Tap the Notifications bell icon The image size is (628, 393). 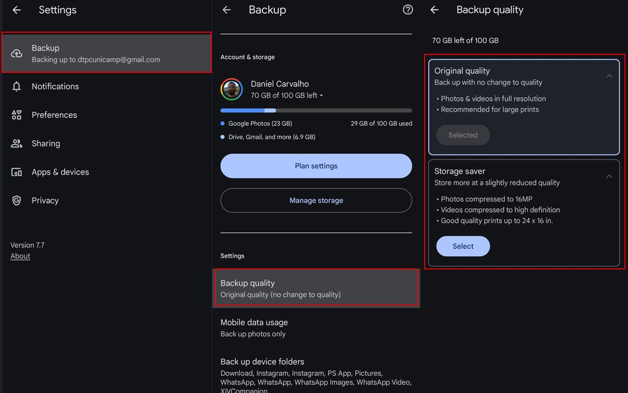tap(17, 86)
